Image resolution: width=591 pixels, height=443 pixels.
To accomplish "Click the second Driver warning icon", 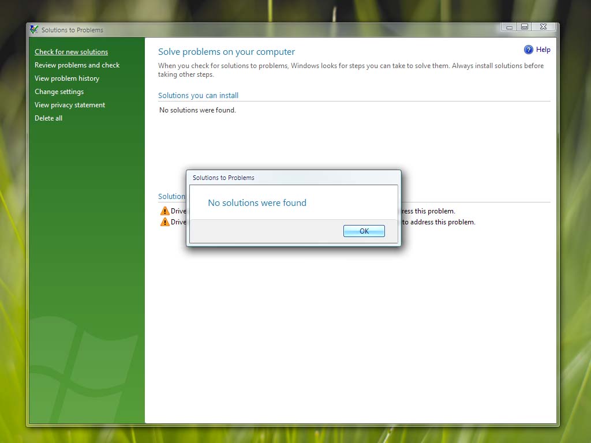I will point(164,222).
